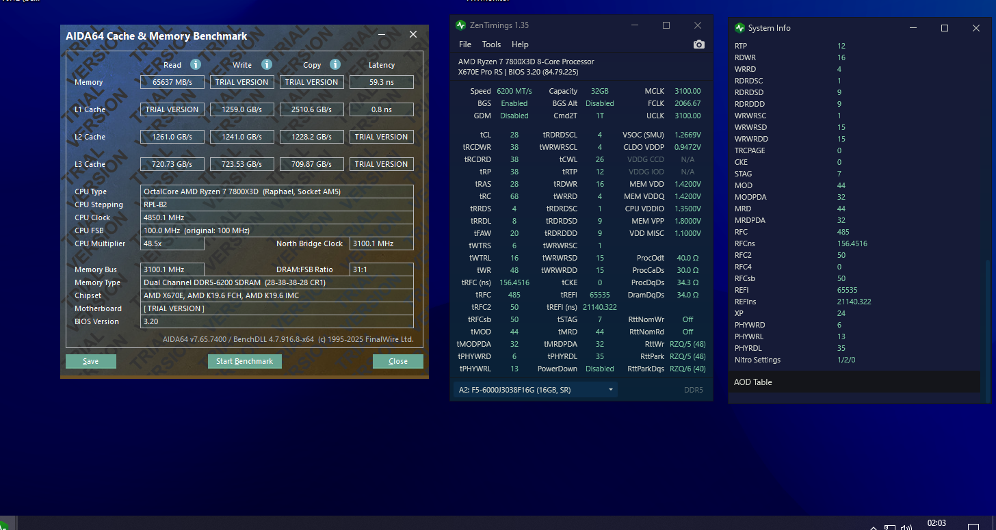This screenshot has width=996, height=530.
Task: Click the CPU Multiplier field 48.5x
Action: coord(172,243)
